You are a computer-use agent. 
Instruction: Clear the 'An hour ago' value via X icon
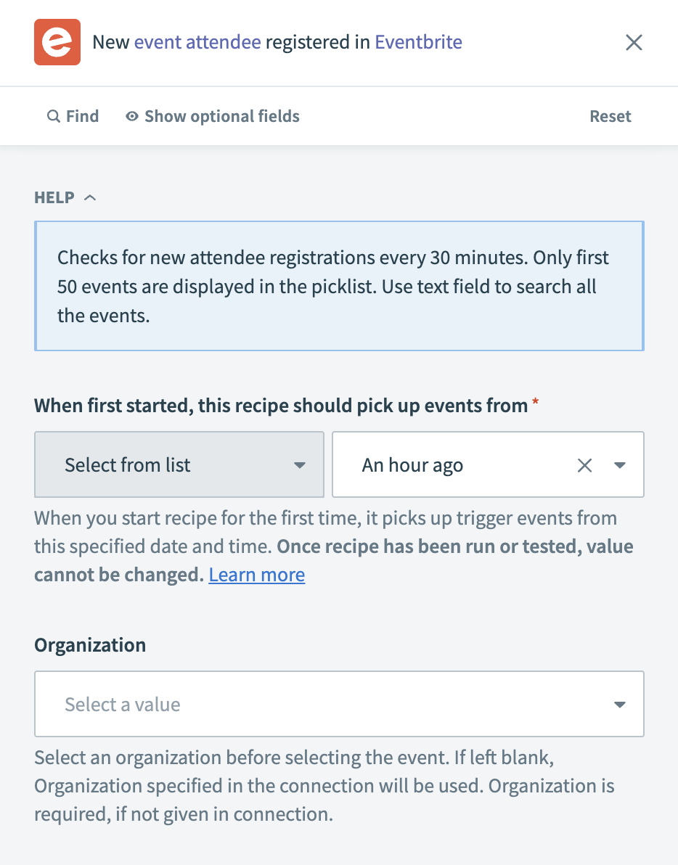click(585, 464)
